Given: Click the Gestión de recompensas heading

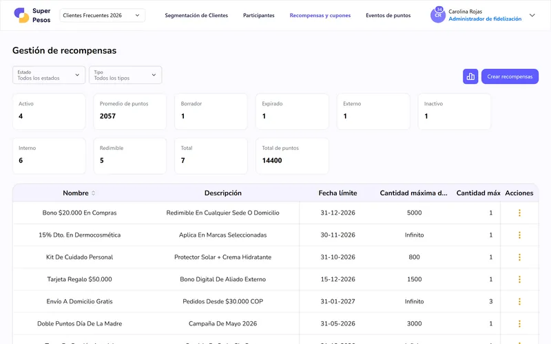Looking at the screenshot, I should pyautogui.click(x=64, y=50).
